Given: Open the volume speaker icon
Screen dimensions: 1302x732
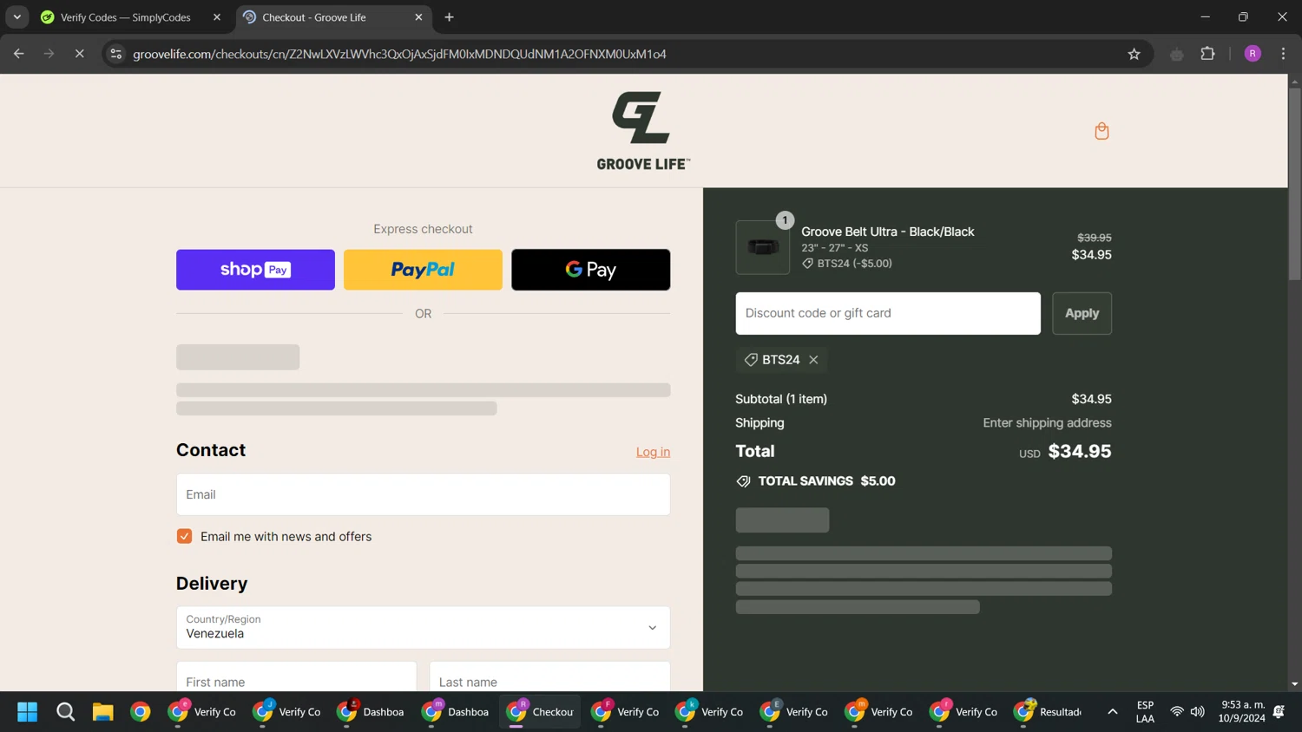Looking at the screenshot, I should (x=1198, y=712).
